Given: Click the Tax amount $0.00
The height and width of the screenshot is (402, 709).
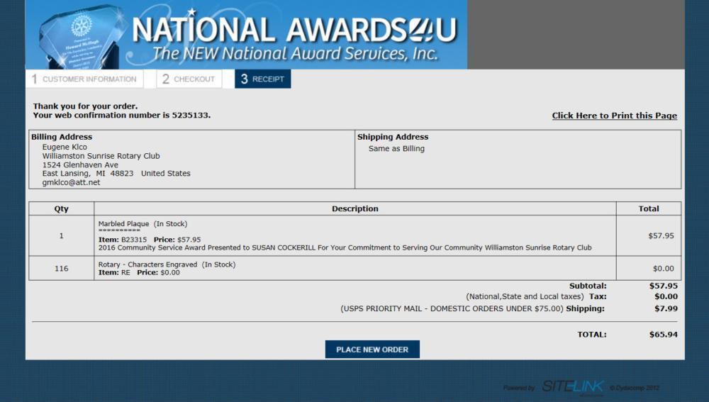Looking at the screenshot, I should click(666, 296).
